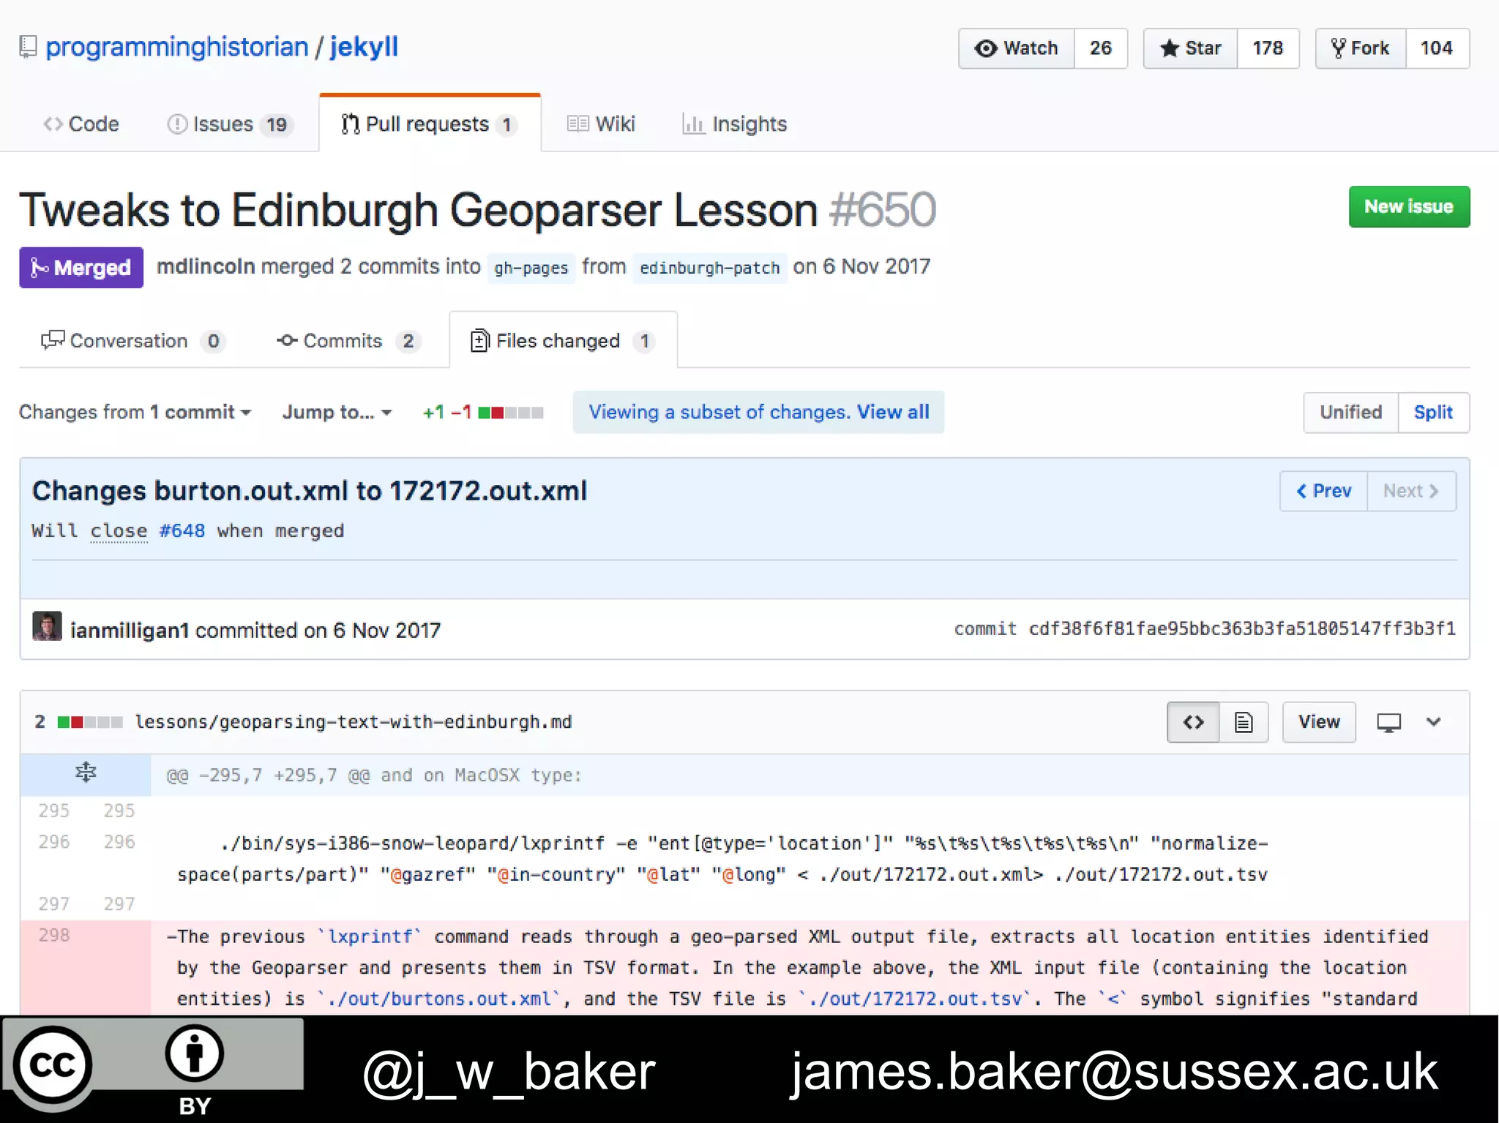
Task: Click the green New issue button
Action: [1409, 206]
